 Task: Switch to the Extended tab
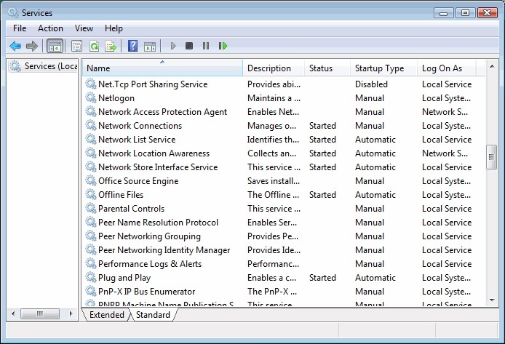[x=107, y=314]
